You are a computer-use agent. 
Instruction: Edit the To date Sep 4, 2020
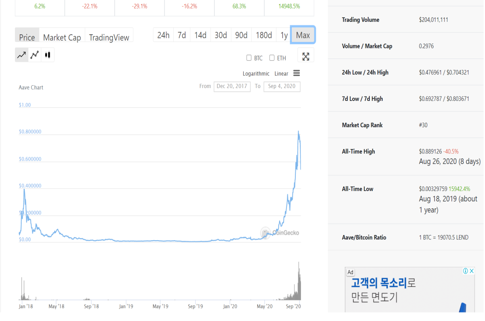[x=282, y=86]
